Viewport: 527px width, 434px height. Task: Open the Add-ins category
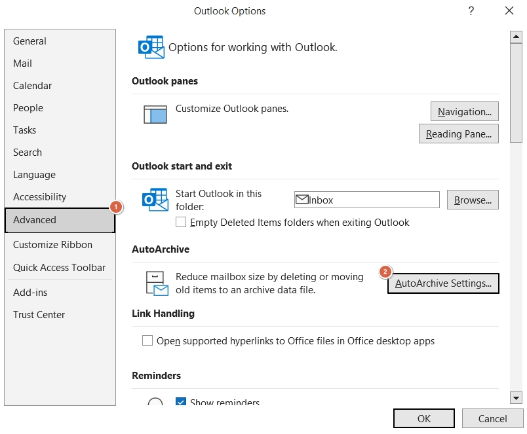(x=60, y=293)
